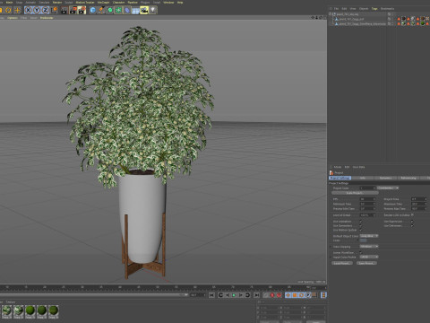Image resolution: width=430 pixels, height=323 pixels.
Task: Select the Rotate tool in the top toolbar
Action: (x=8, y=10)
